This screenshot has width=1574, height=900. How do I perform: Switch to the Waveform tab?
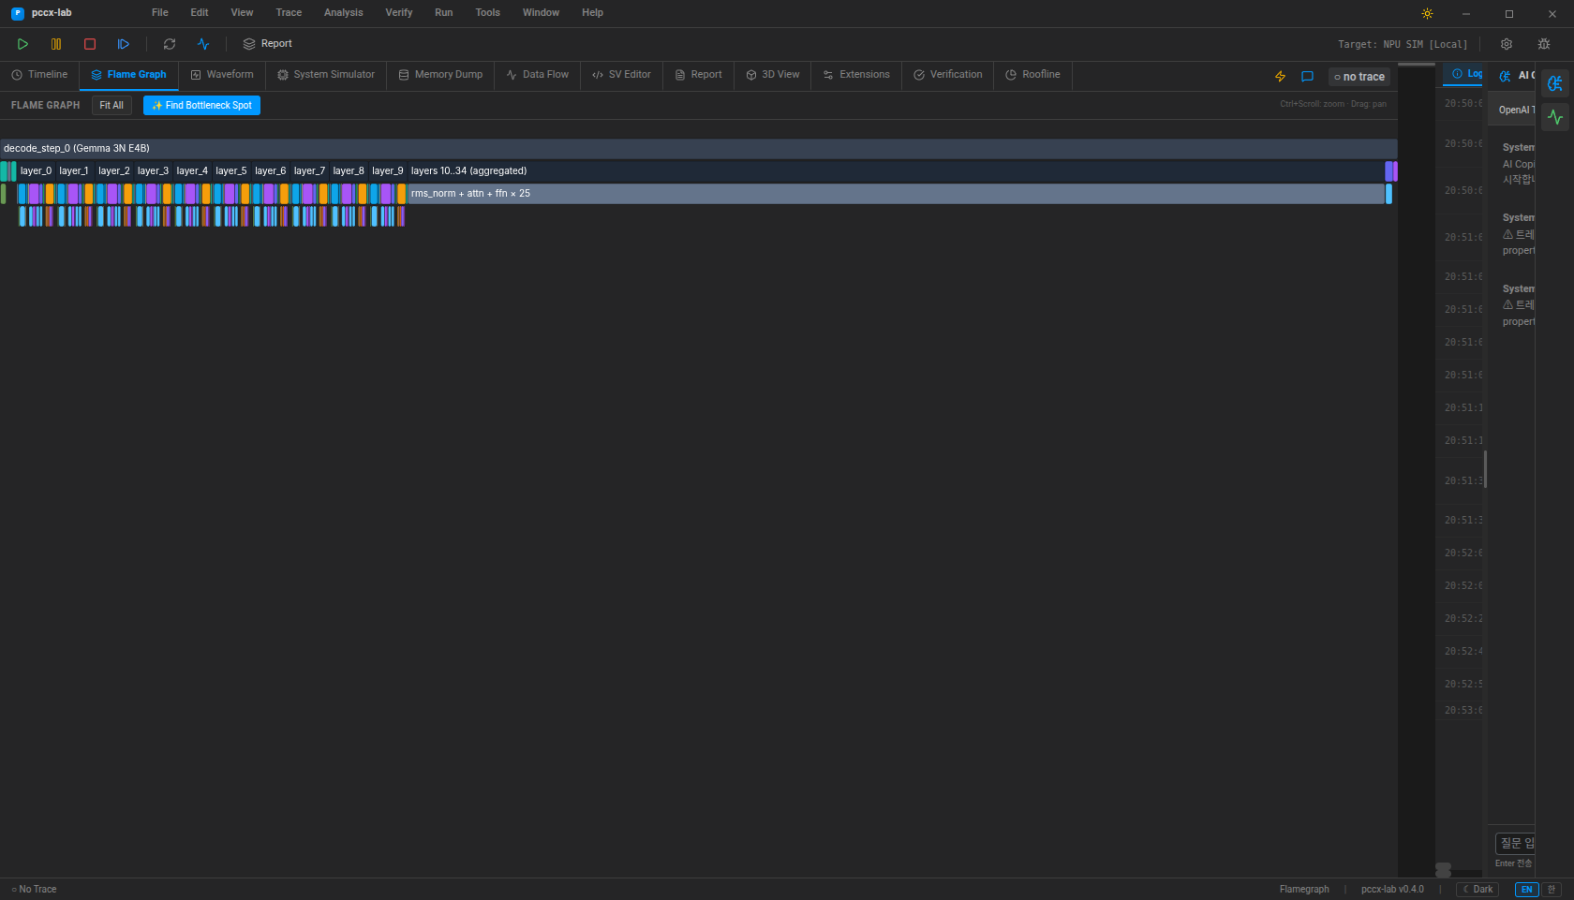pos(222,75)
